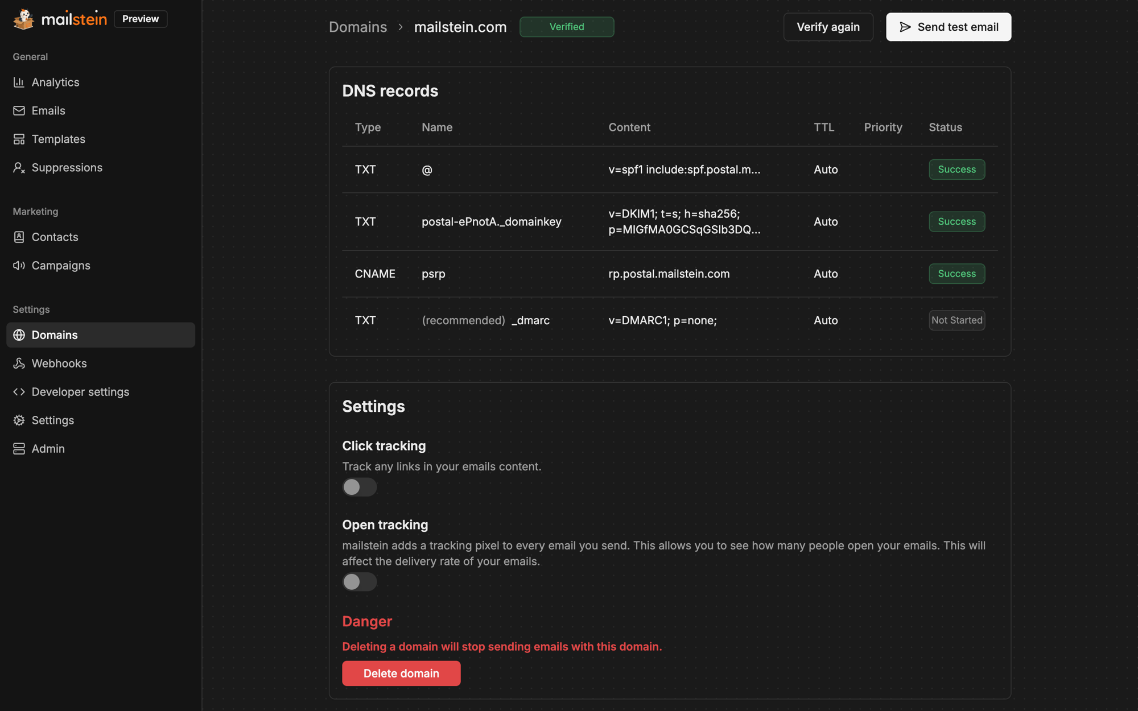Screen dimensions: 1138x711
Task: Click the paper plane send icon
Action: 905,27
